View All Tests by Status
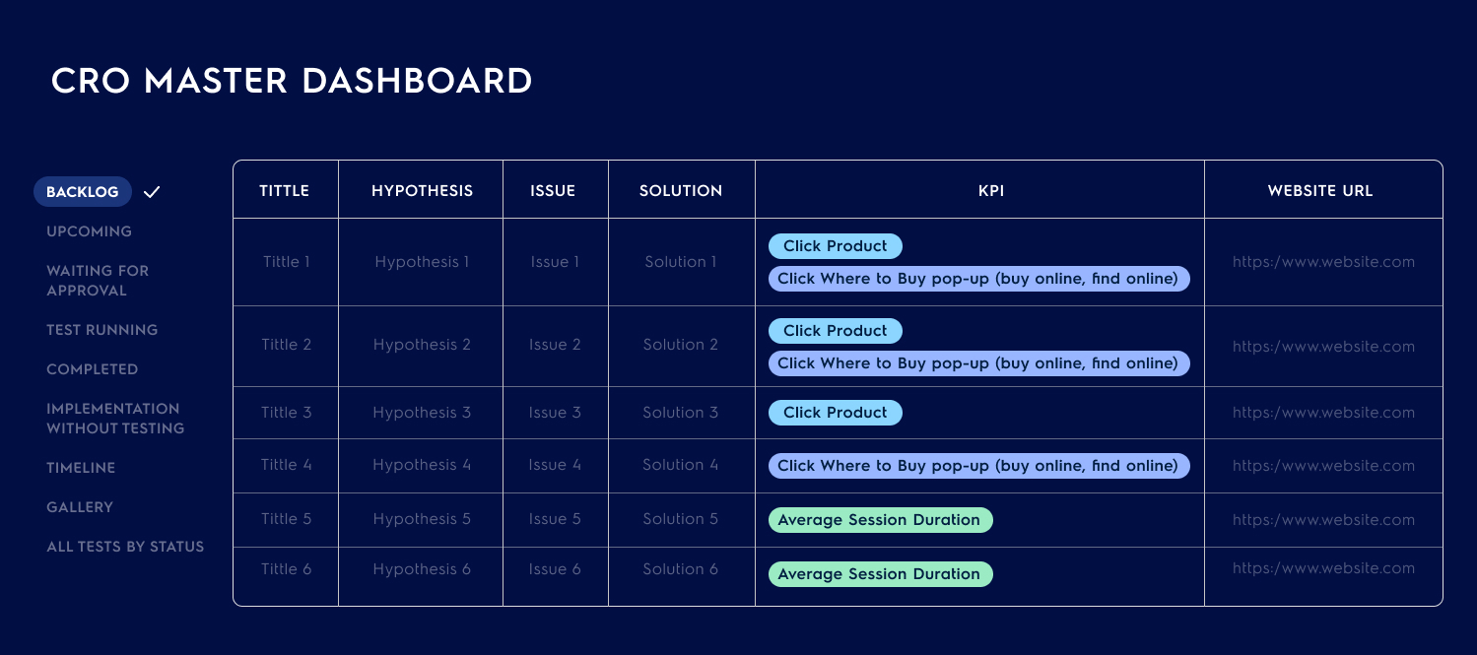Viewport: 1477px width, 655px height. coord(125,547)
